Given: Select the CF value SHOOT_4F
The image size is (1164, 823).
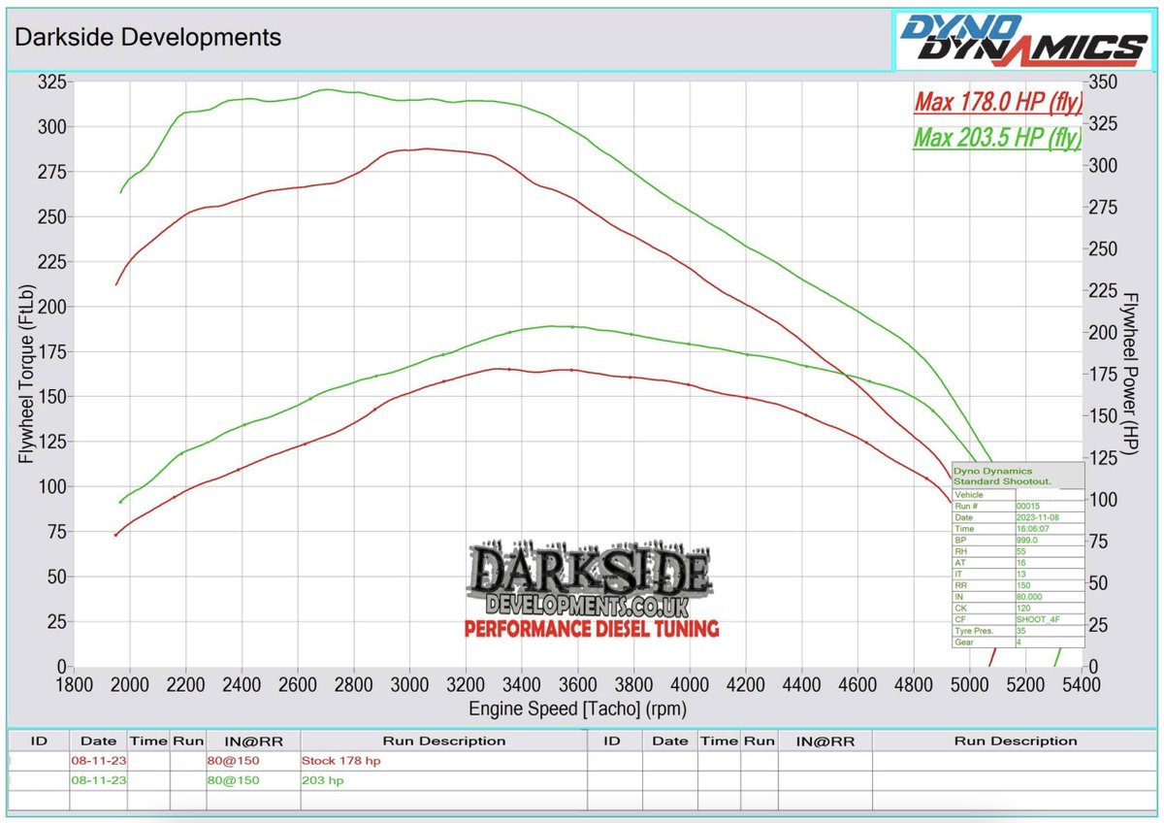Looking at the screenshot, I should pos(1038,619).
